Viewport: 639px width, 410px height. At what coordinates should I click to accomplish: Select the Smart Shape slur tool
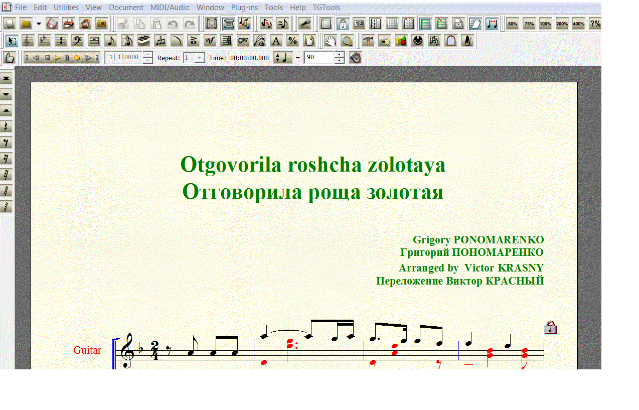pyautogui.click(x=177, y=41)
